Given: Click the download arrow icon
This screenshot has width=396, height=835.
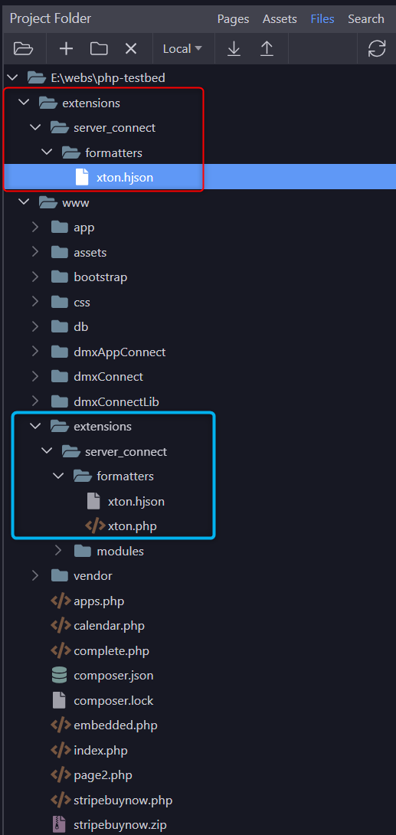Looking at the screenshot, I should [x=234, y=49].
